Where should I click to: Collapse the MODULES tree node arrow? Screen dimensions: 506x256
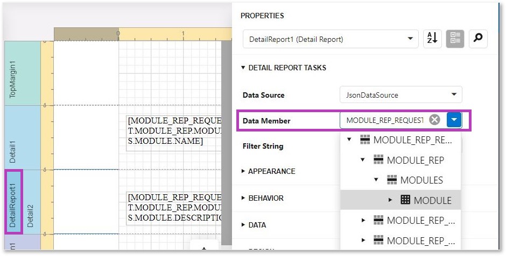coord(377,180)
